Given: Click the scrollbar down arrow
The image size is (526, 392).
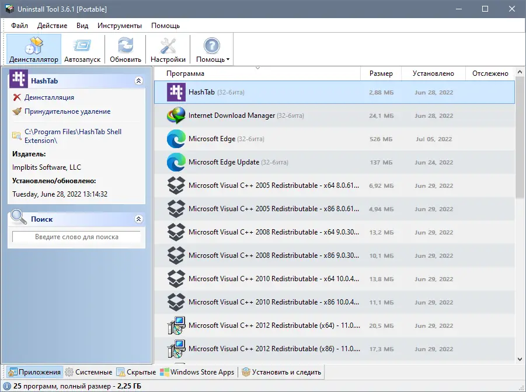Looking at the screenshot, I should [x=519, y=359].
